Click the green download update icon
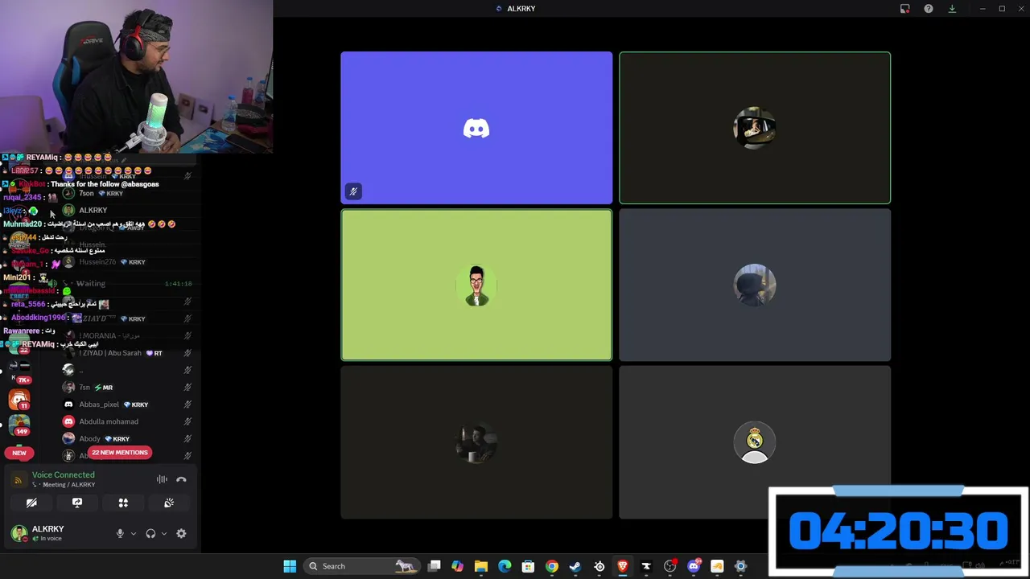The height and width of the screenshot is (579, 1030). 952,9
